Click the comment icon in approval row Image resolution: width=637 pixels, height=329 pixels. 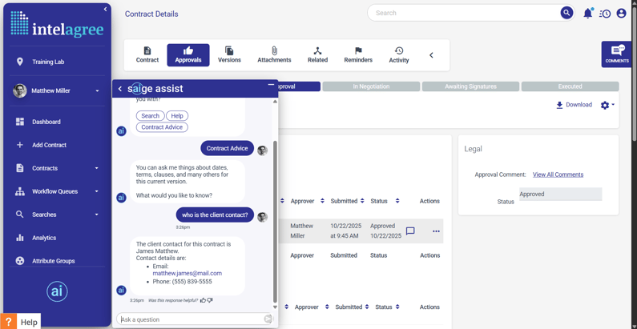pyautogui.click(x=410, y=231)
